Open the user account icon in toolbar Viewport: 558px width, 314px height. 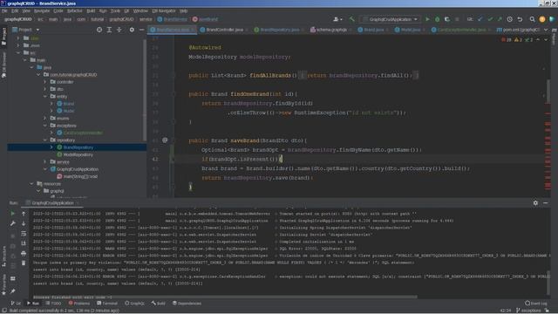[337, 19]
